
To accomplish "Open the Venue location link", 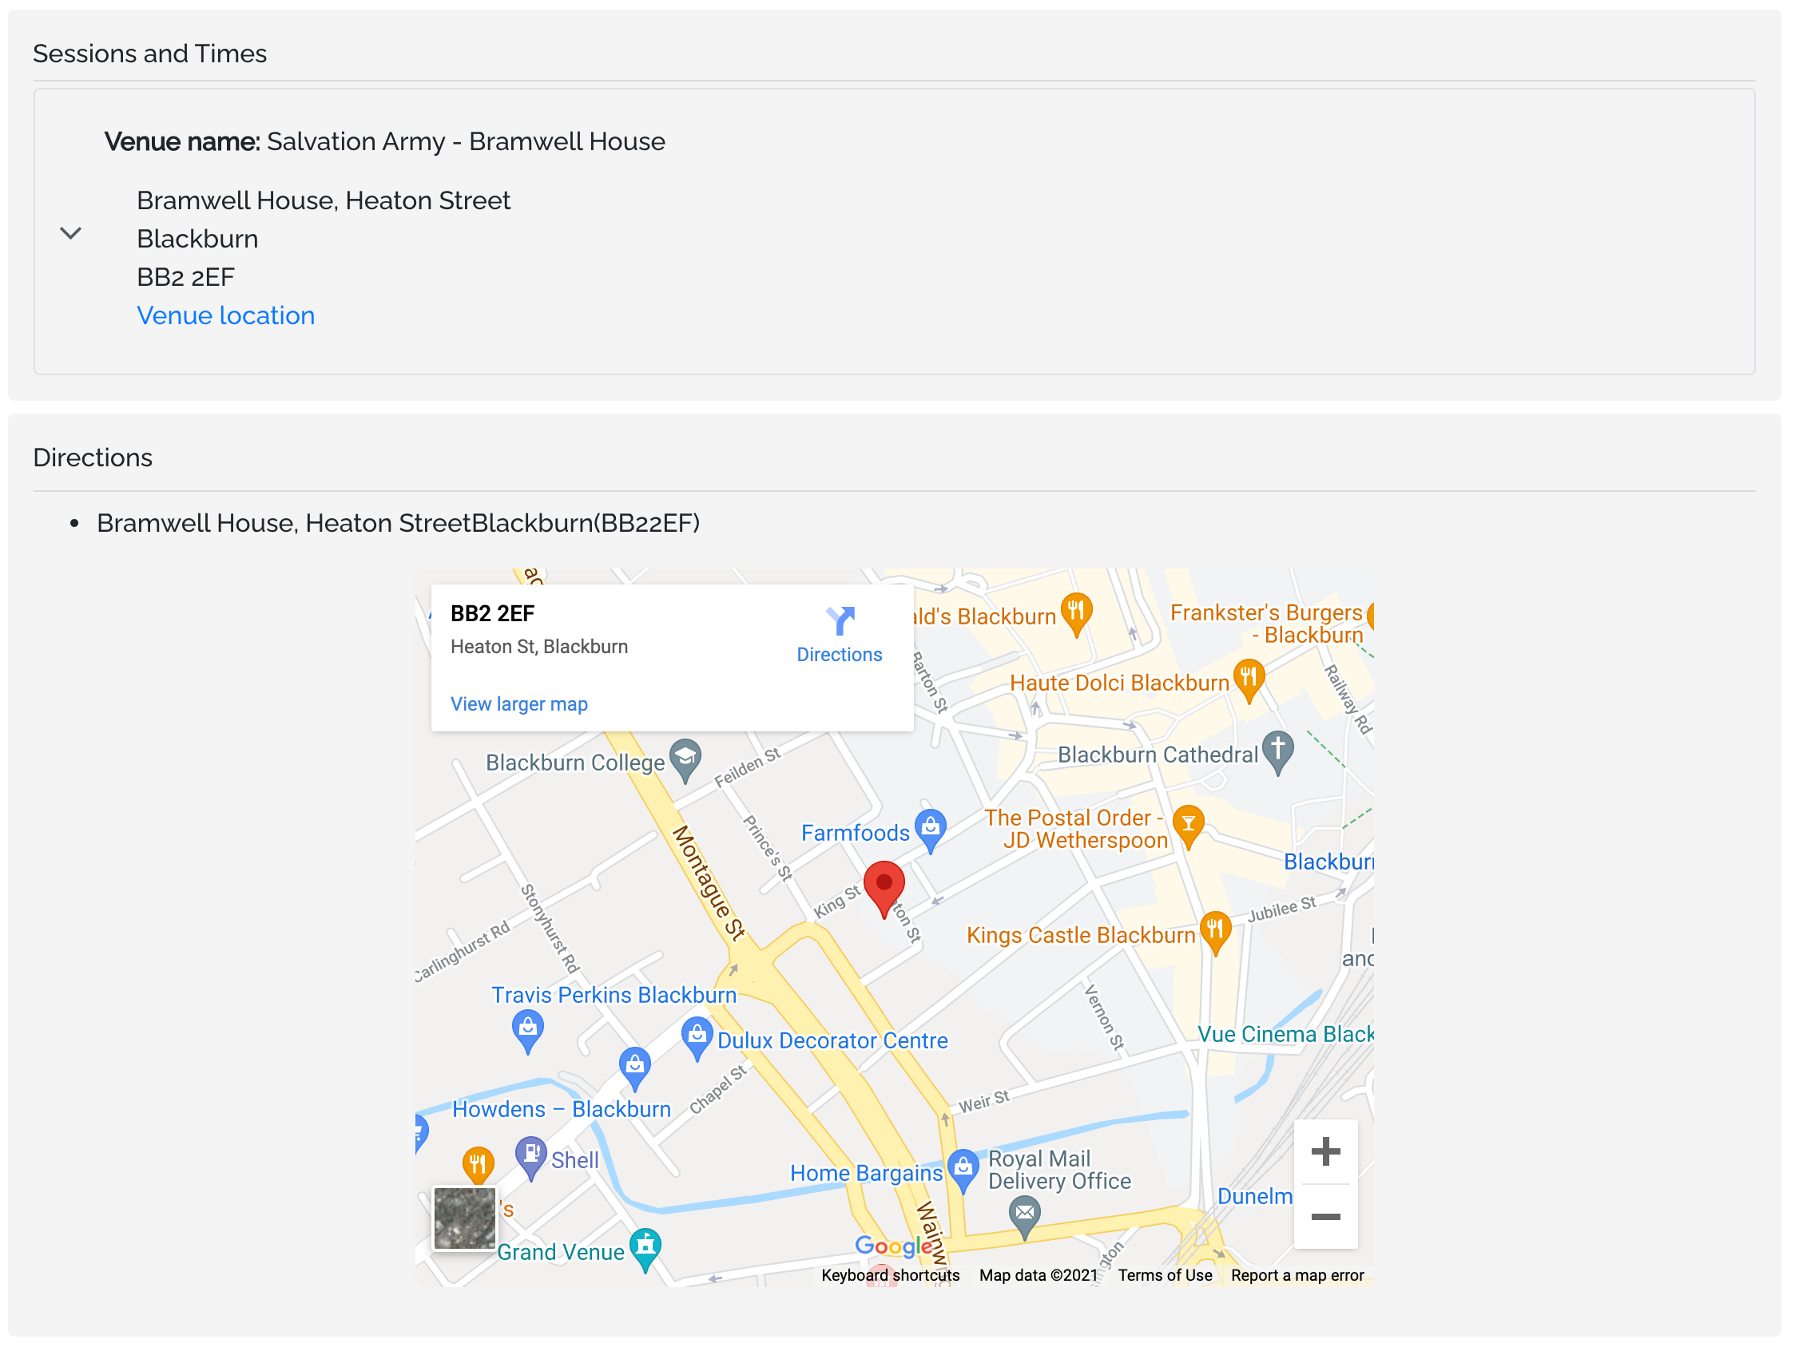I will tap(225, 315).
